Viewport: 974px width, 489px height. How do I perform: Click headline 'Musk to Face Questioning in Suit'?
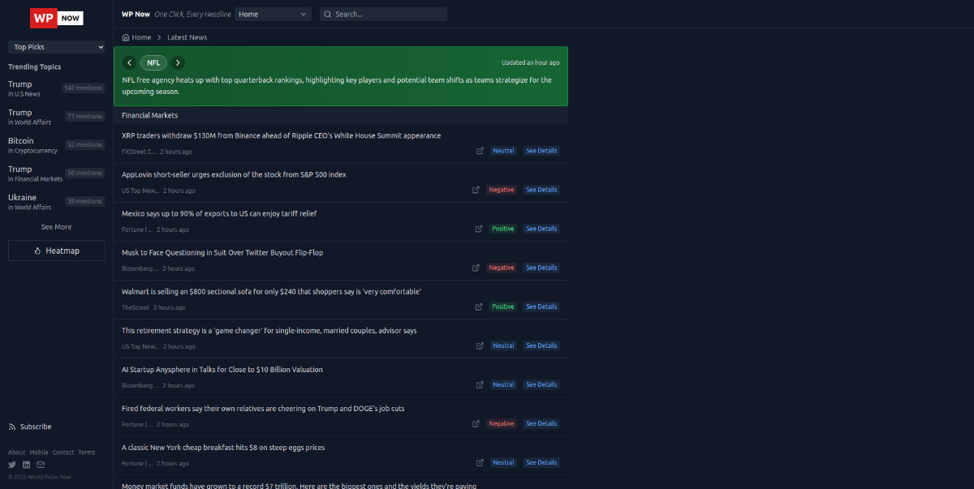(x=222, y=252)
